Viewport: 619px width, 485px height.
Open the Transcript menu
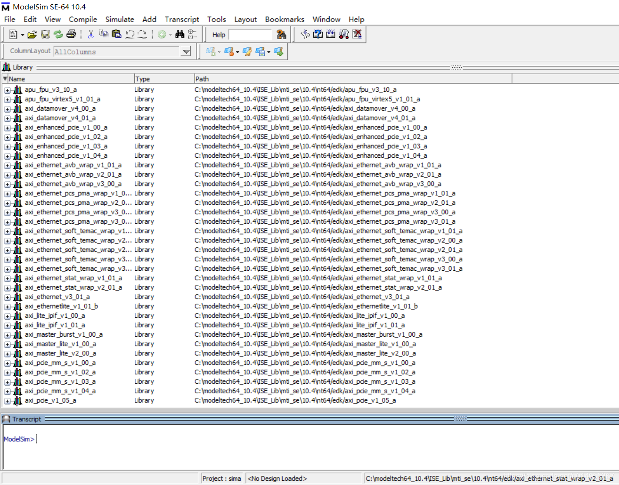pyautogui.click(x=182, y=19)
